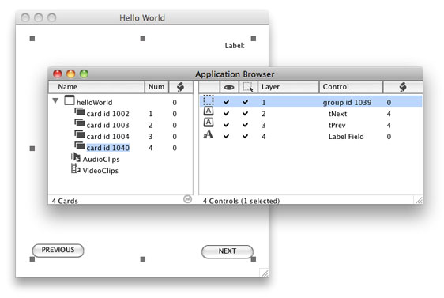
Task: Select the group id 1039 control name
Action: point(347,103)
